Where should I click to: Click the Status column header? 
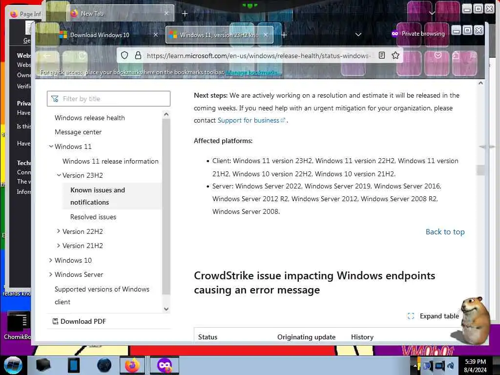[x=208, y=337]
